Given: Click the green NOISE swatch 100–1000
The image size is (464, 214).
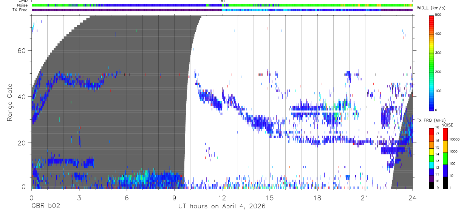Looking at the screenshot, I should (x=445, y=158).
